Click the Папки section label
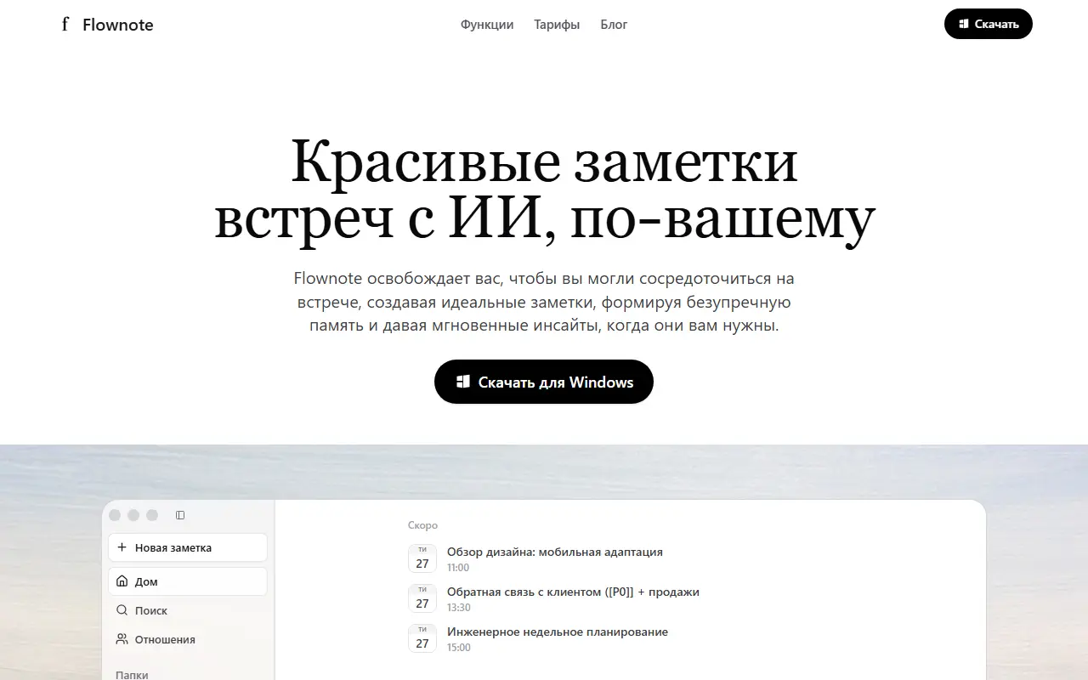The width and height of the screenshot is (1088, 680). click(x=132, y=675)
